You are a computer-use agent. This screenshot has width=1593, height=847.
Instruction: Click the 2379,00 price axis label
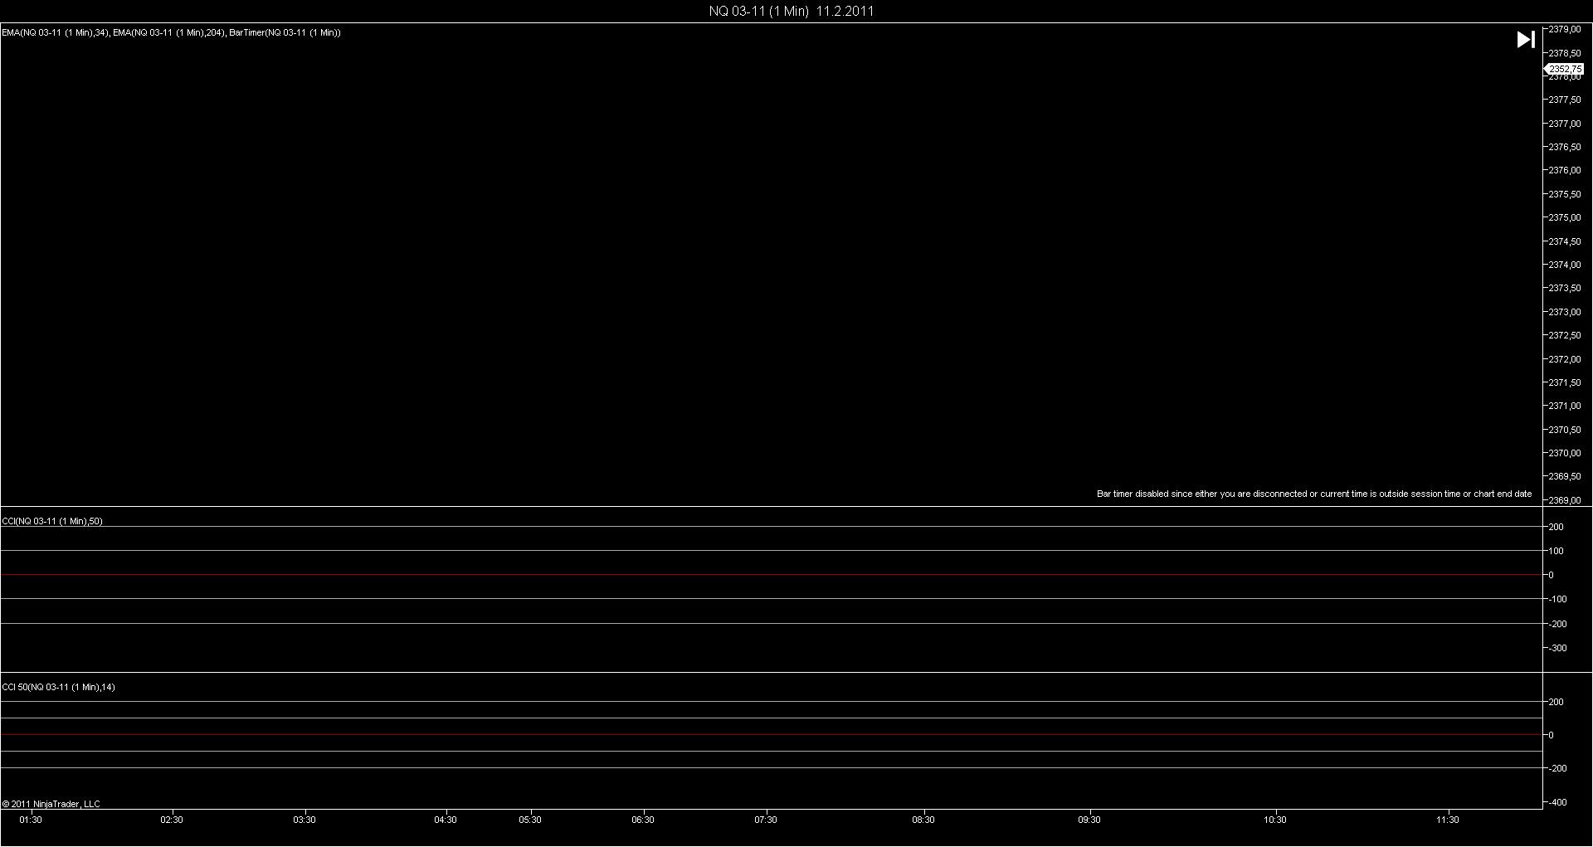coord(1565,29)
